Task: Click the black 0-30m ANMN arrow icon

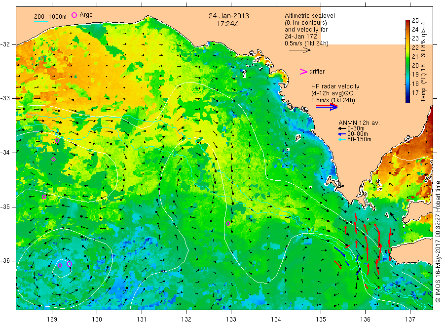Action: coord(342,129)
